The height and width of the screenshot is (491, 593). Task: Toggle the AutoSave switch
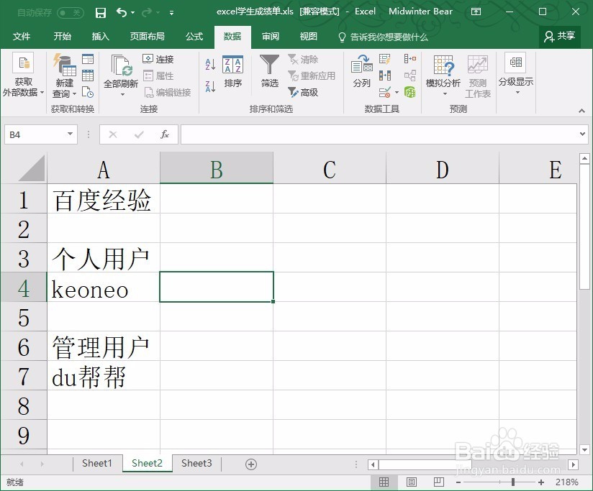[71, 13]
